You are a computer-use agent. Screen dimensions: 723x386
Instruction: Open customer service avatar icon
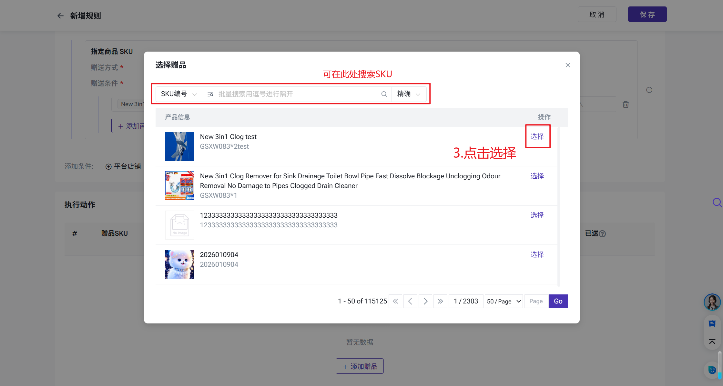pos(712,302)
